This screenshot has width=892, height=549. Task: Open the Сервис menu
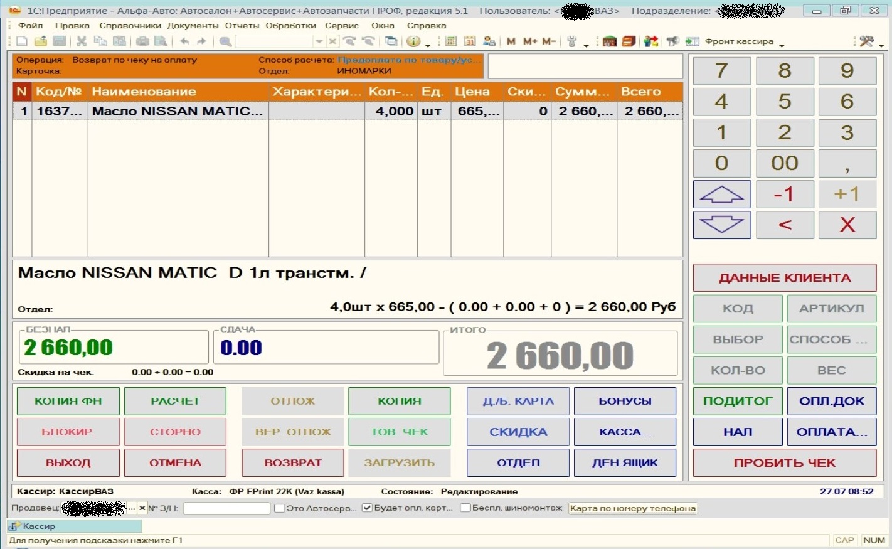coord(342,26)
